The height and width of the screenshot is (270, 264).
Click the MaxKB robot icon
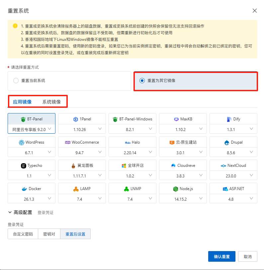176,119
